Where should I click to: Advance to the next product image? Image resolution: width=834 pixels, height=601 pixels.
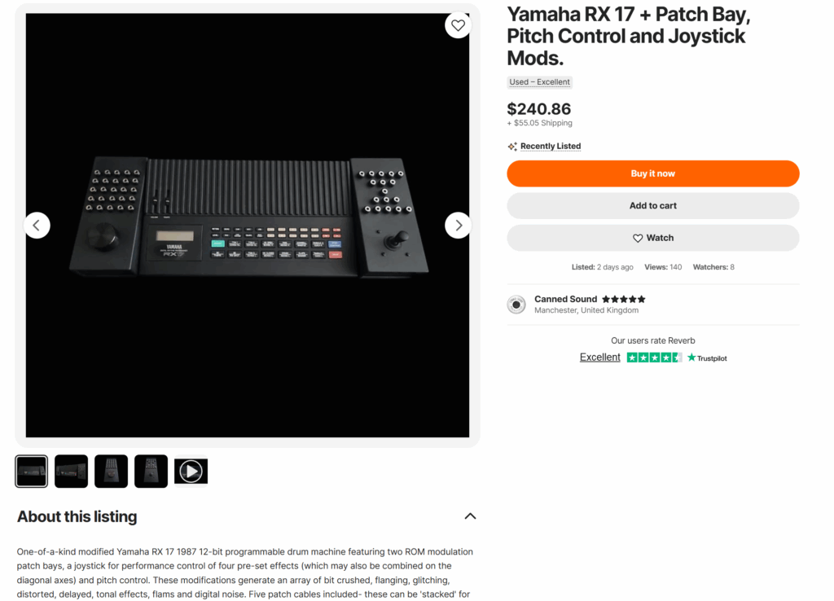click(458, 225)
